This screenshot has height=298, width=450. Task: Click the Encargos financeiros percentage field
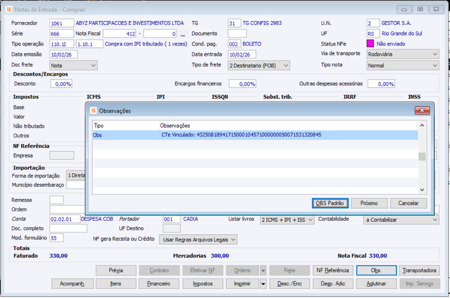242,84
